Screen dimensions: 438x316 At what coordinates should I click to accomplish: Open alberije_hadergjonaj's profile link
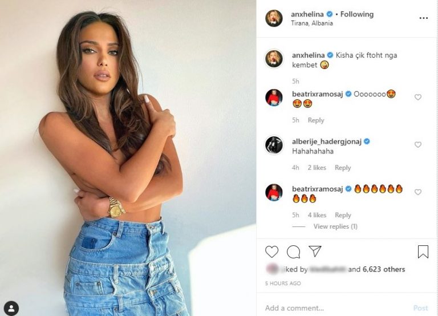click(327, 141)
